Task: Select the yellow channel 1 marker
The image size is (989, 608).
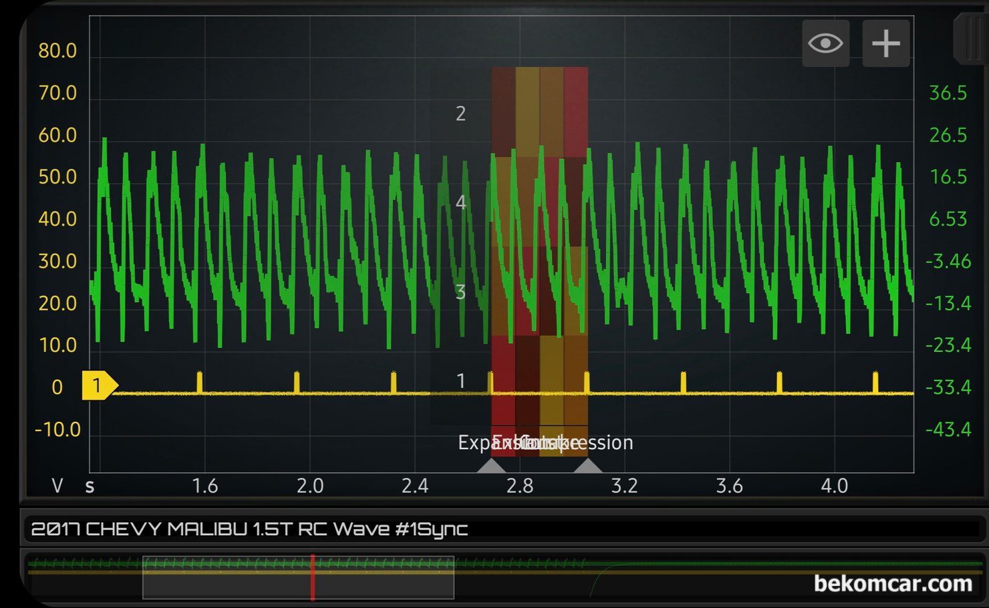Action: click(x=98, y=386)
